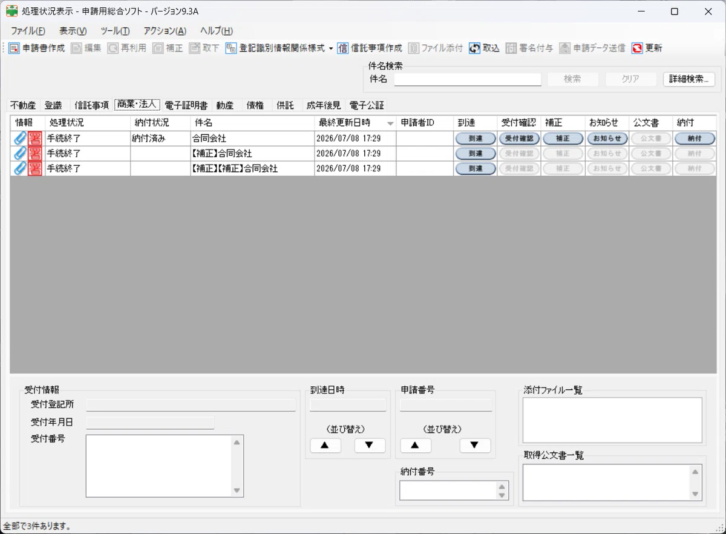Switch to the 不動産 tab
The height and width of the screenshot is (534, 726).
(x=23, y=105)
